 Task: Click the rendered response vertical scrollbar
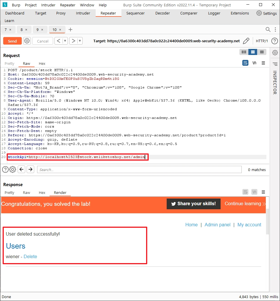tap(267, 222)
